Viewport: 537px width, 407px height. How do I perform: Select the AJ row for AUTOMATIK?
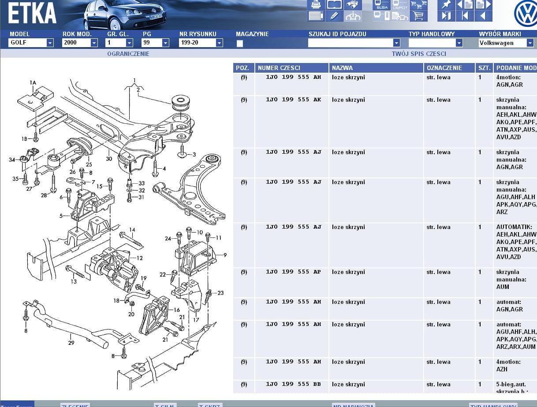(385, 245)
